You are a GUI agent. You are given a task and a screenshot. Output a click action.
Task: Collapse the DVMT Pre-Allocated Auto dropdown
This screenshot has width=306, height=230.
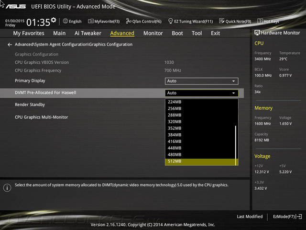pyautogui.click(x=202, y=93)
